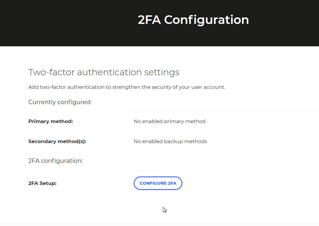Click the No enabled backup methods text

pyautogui.click(x=170, y=141)
